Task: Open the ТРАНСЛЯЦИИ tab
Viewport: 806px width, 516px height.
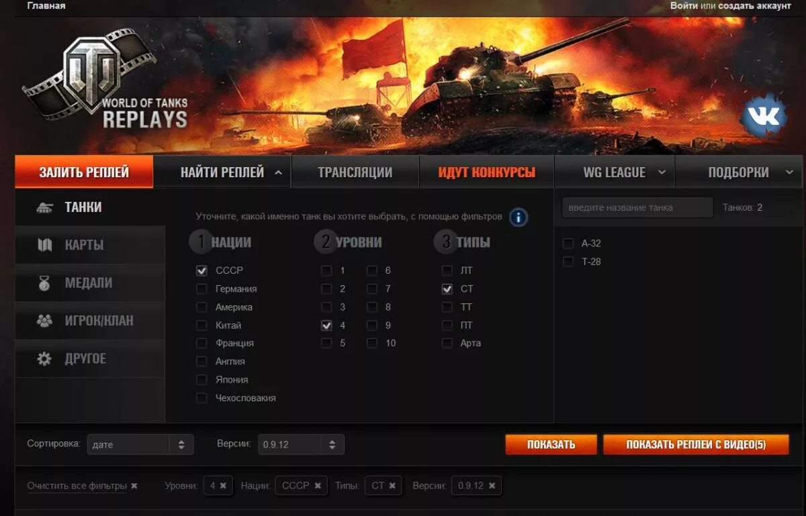Action: coord(355,172)
